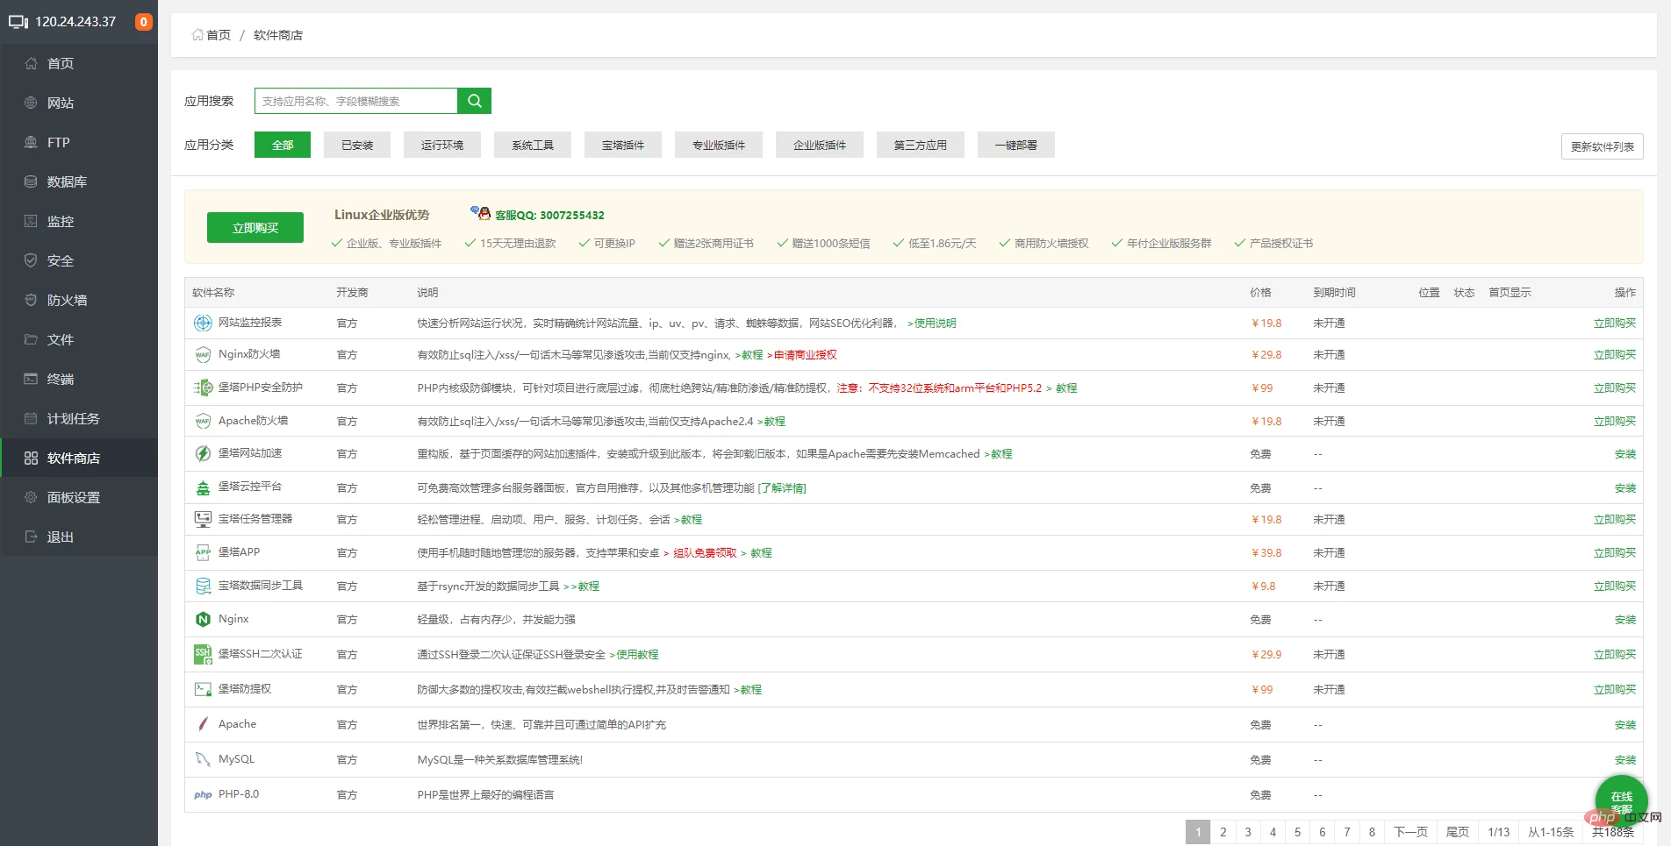
Task: Click the Apache防火墙 WAF icon
Action: [203, 421]
